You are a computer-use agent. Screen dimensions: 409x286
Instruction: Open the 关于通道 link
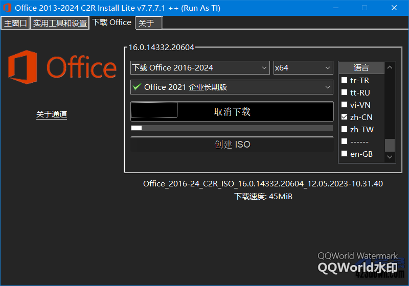click(52, 114)
